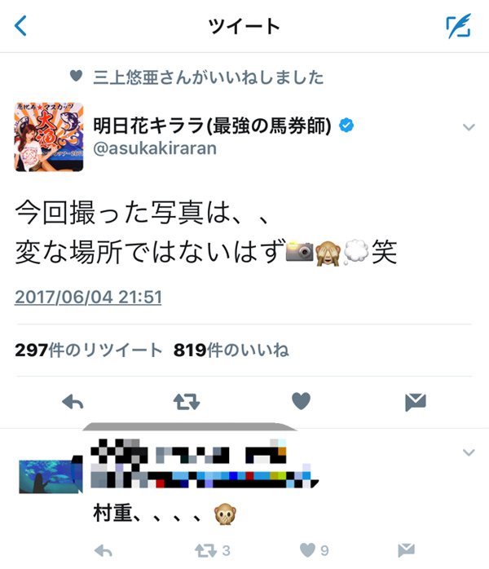Open the aquarium avatar of the replier
The image size is (489, 569).
[x=51, y=474]
